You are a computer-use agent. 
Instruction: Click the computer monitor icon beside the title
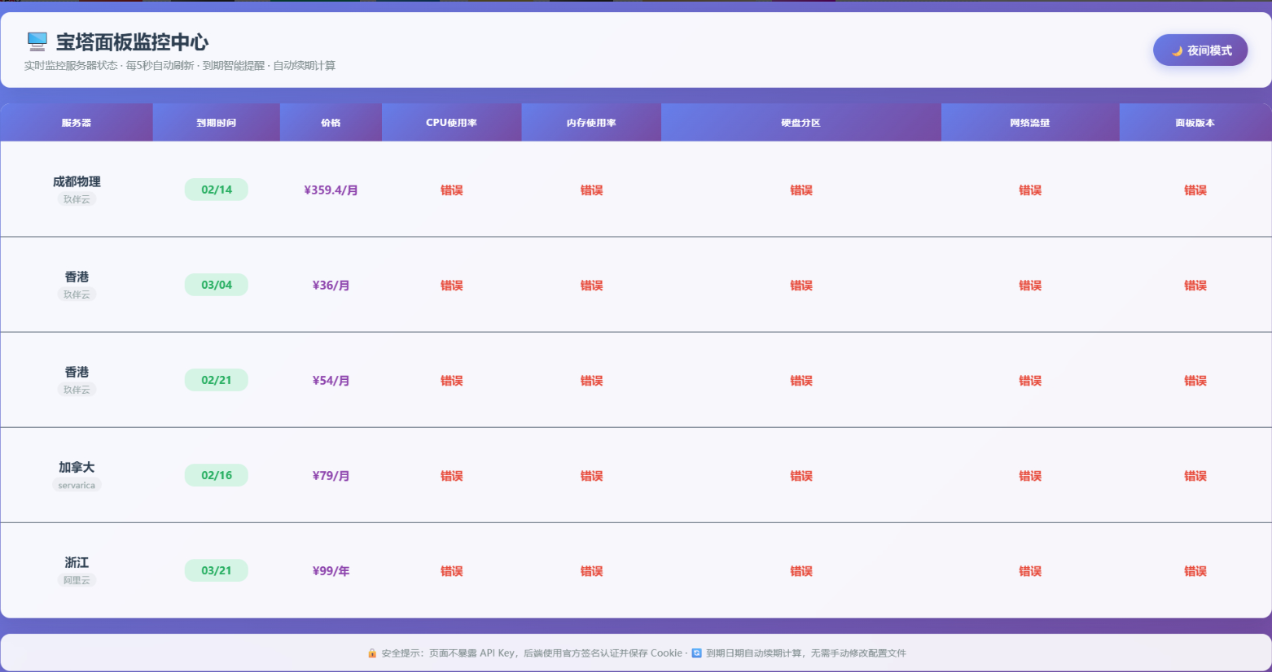(x=37, y=41)
